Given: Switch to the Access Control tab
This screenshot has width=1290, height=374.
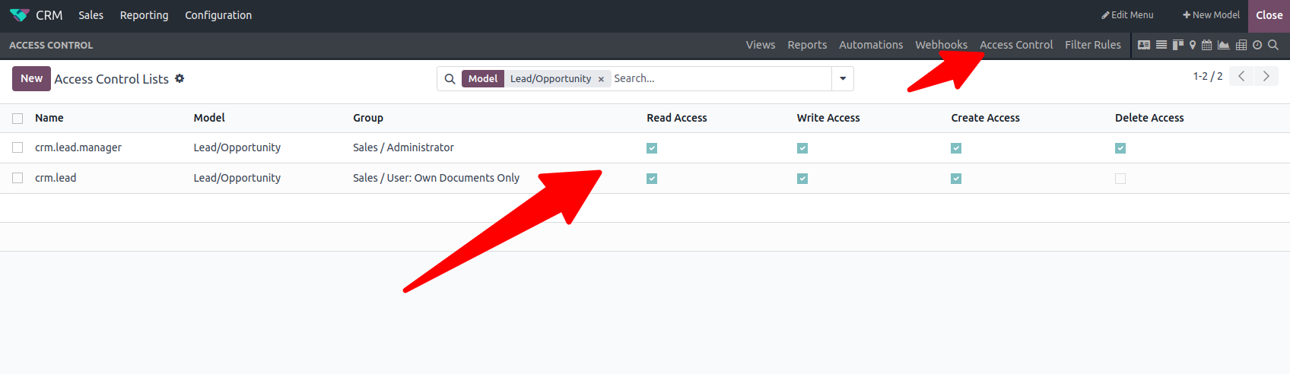Looking at the screenshot, I should tap(1016, 45).
